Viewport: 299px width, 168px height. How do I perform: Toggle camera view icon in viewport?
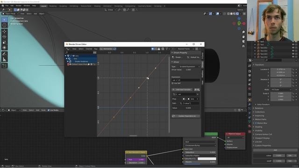[243, 42]
